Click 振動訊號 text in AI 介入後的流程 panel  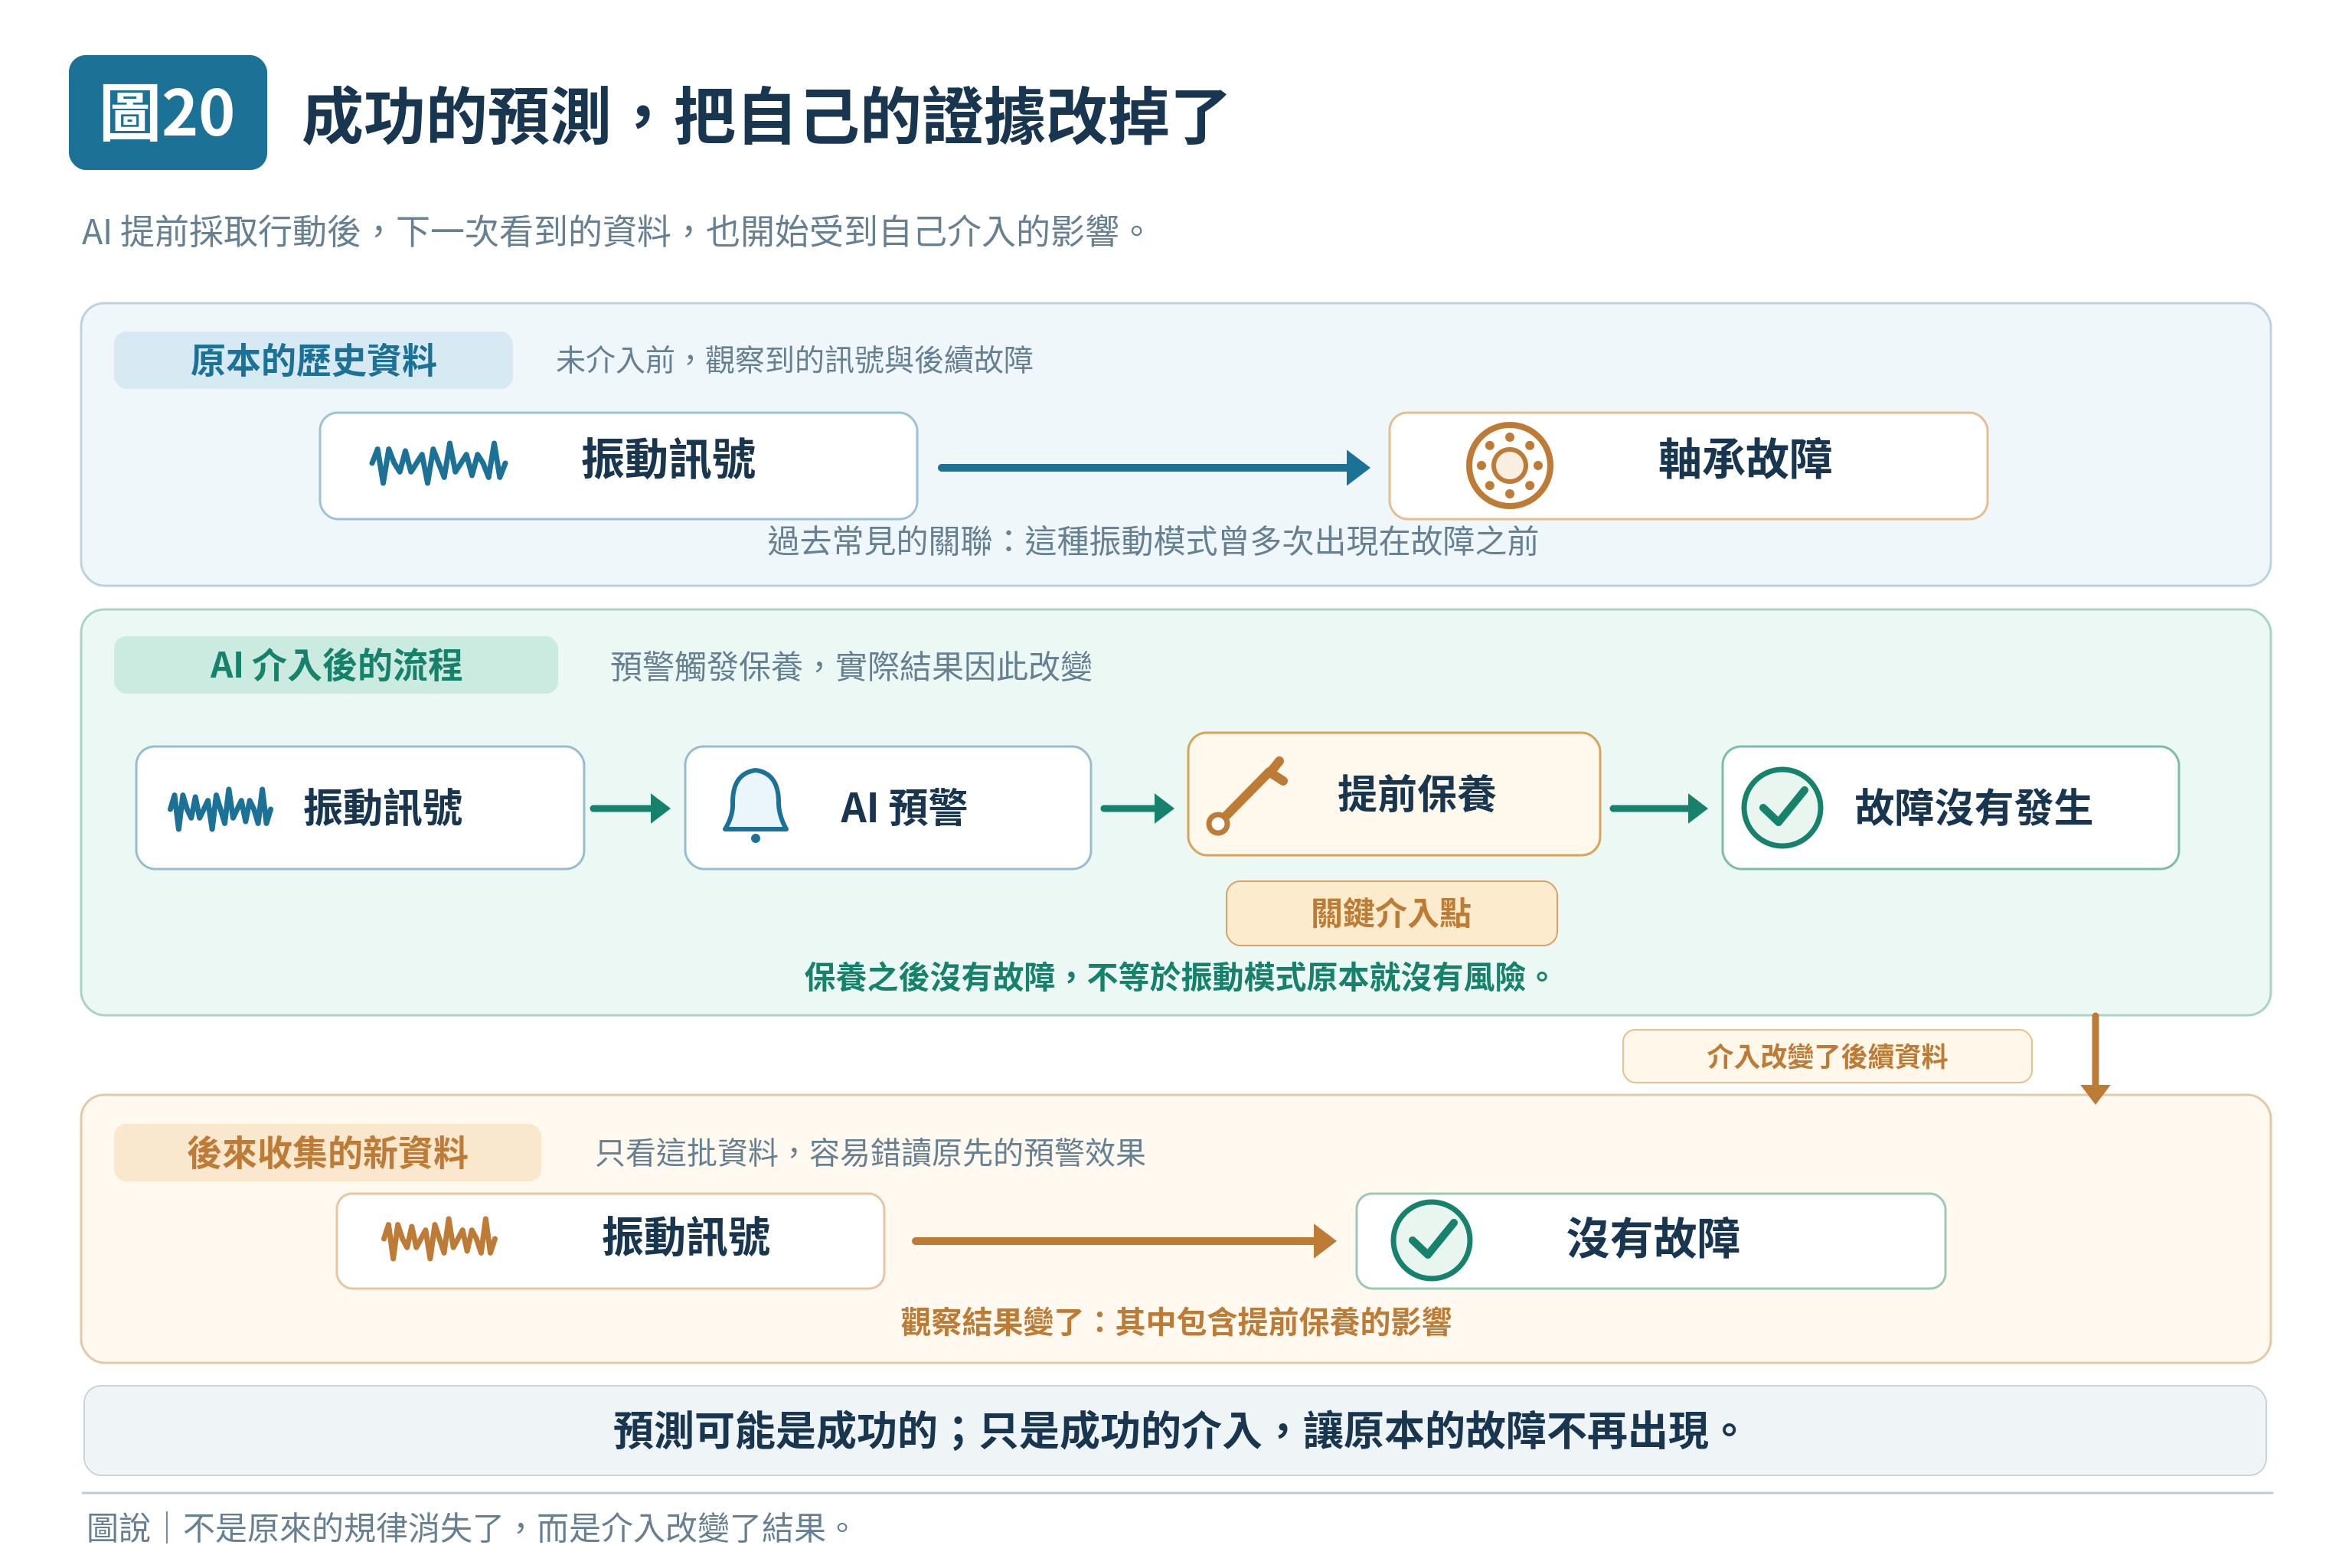coord(383,807)
